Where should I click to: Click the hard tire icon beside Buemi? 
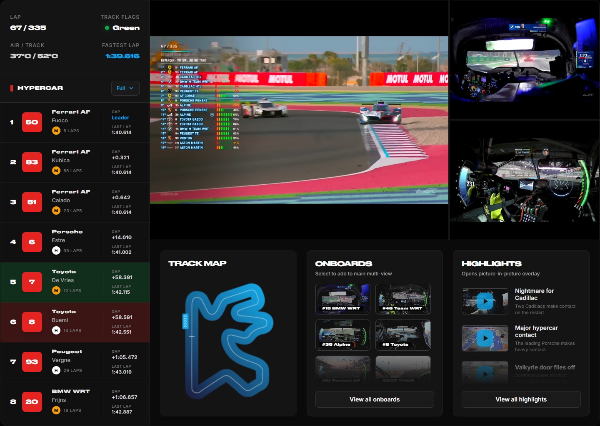pos(55,330)
